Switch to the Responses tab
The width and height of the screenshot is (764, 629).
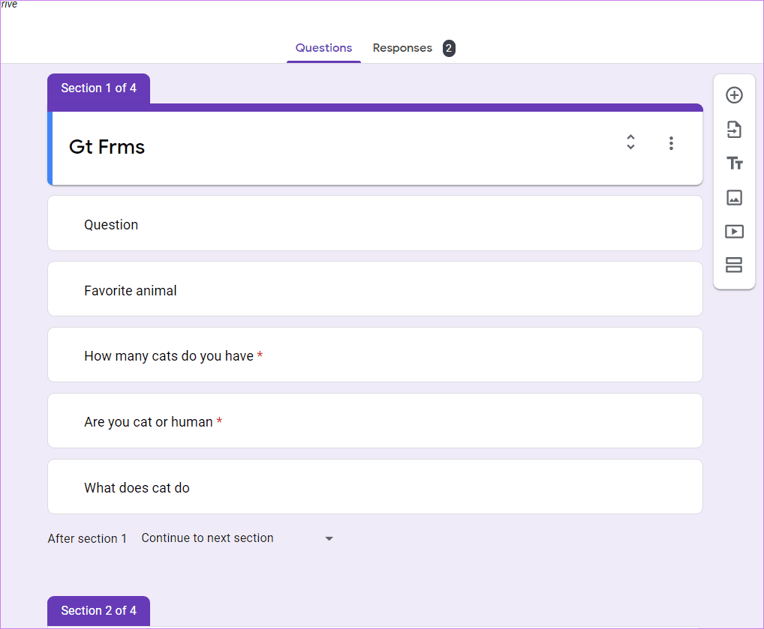402,48
